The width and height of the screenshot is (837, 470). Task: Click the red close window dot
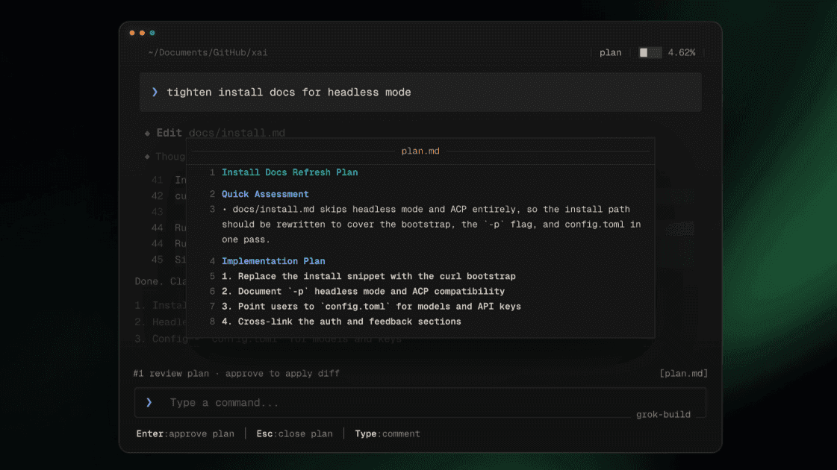click(x=132, y=33)
